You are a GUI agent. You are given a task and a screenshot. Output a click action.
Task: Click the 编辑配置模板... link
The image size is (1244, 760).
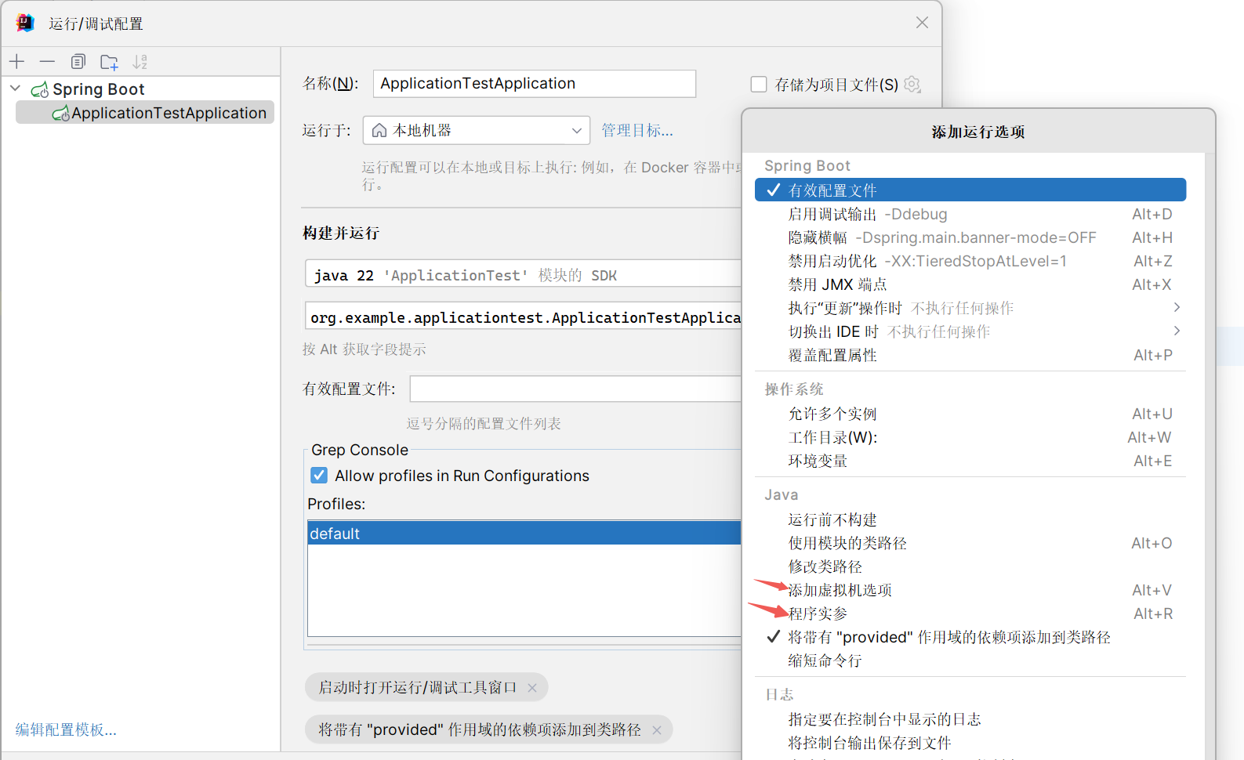[x=66, y=729]
